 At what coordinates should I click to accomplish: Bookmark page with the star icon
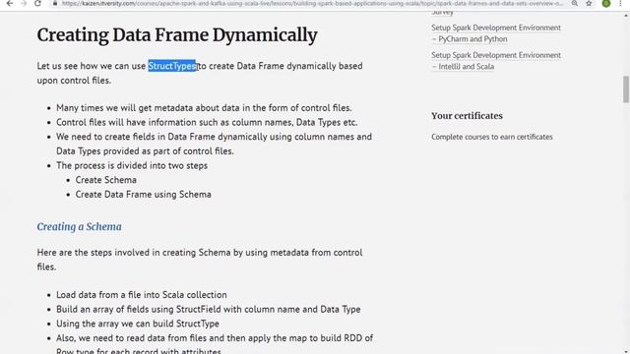(x=589, y=3)
